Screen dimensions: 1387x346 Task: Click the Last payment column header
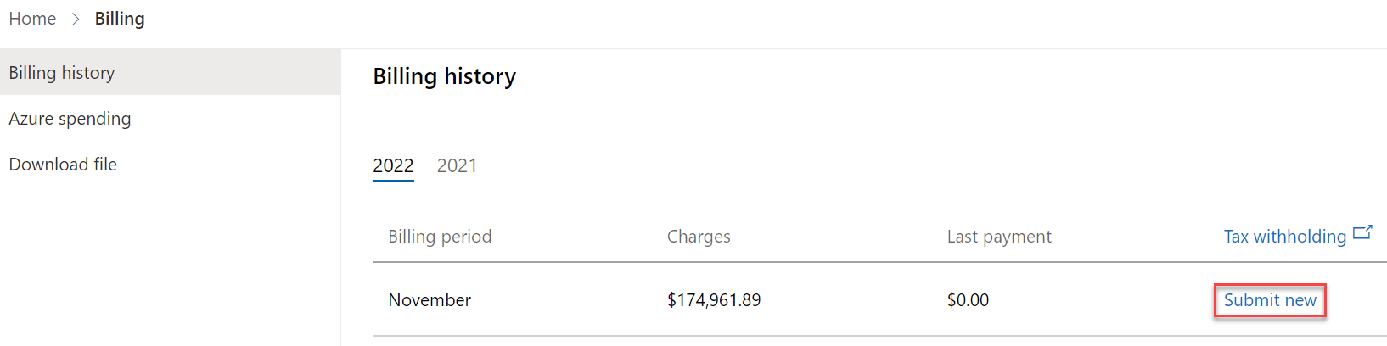(x=999, y=237)
